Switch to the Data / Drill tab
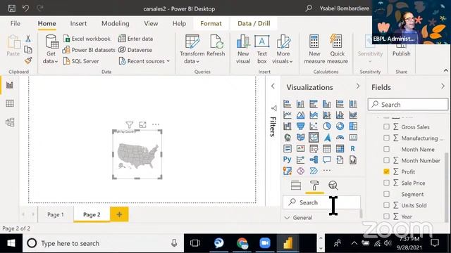Viewport: 451px width, 253px height. coord(254,23)
